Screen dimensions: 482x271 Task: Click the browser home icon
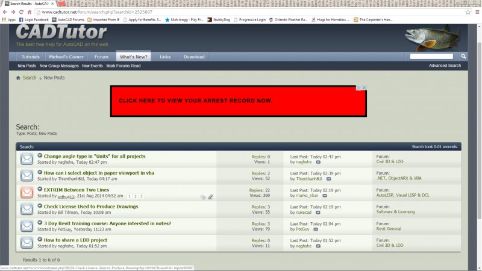(30, 12)
